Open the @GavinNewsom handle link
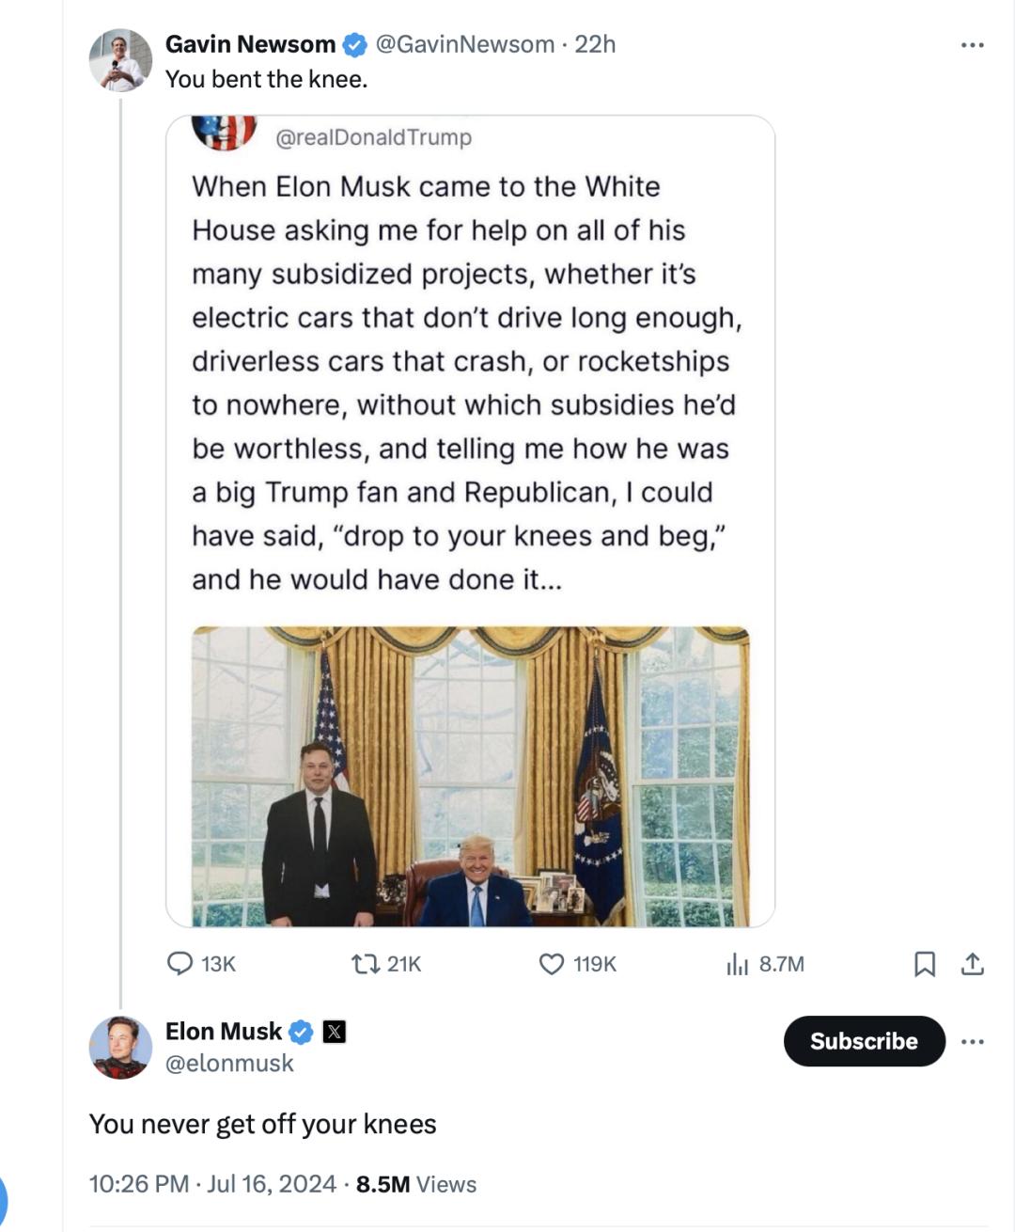1015x1232 pixels. point(465,44)
